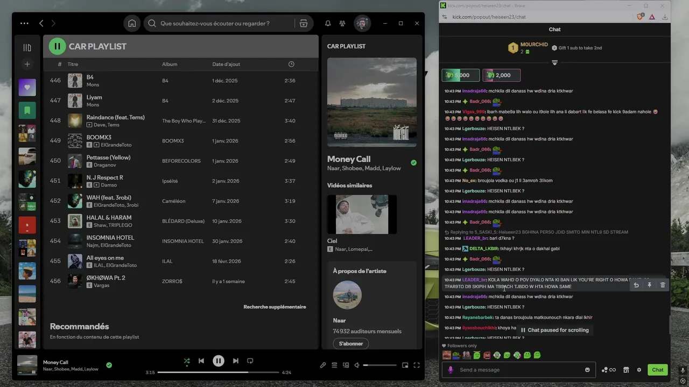Image resolution: width=689 pixels, height=387 pixels.
Task: Open Kick chat settings gear
Action: click(639, 370)
